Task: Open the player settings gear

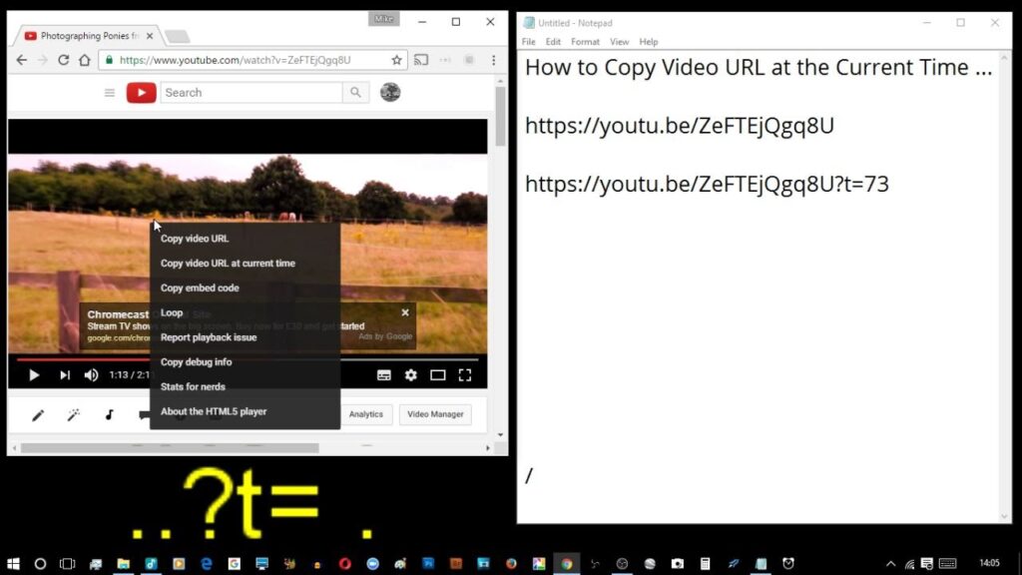Action: (410, 375)
